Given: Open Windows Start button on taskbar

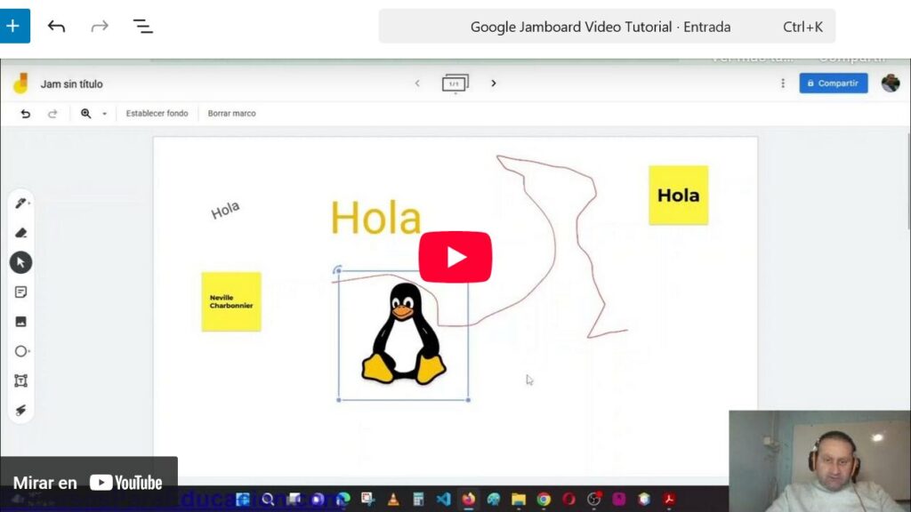Looking at the screenshot, I should (x=242, y=500).
